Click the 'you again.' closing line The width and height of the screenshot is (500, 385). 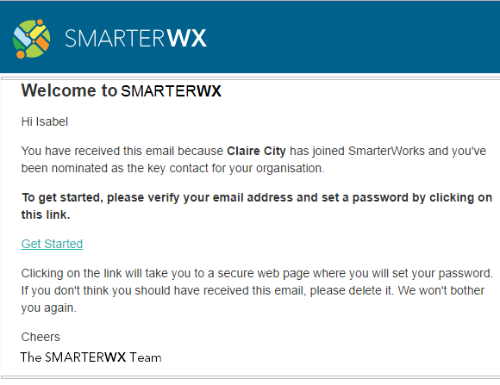pos(49,307)
